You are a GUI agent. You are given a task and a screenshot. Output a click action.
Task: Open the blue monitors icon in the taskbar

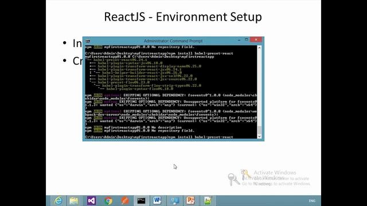coord(174,201)
